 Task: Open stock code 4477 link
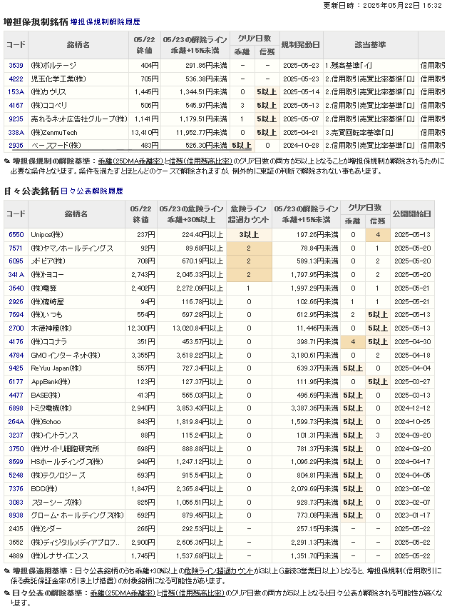pos(16,396)
